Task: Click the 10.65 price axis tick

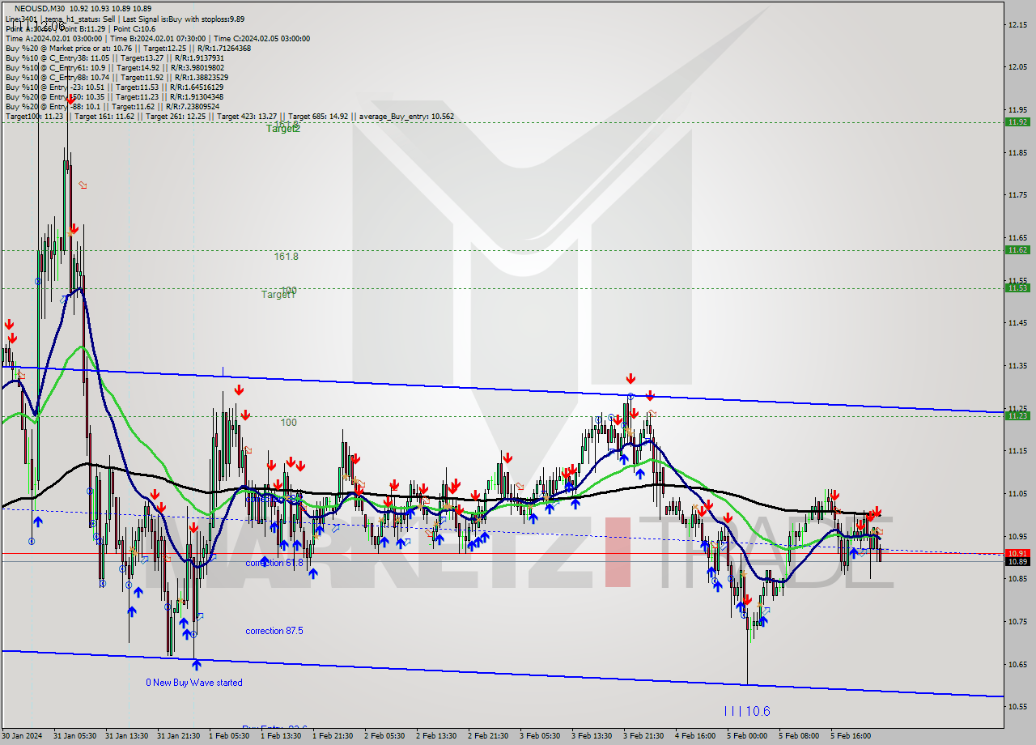Action: [1017, 664]
